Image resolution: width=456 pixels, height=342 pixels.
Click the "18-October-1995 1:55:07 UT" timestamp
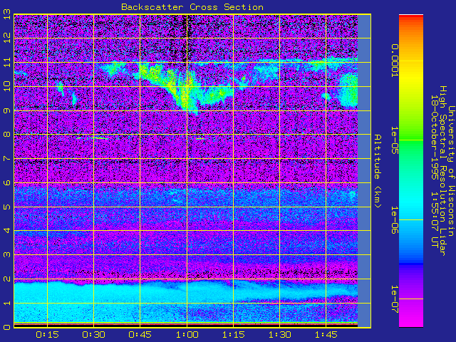coord(435,171)
